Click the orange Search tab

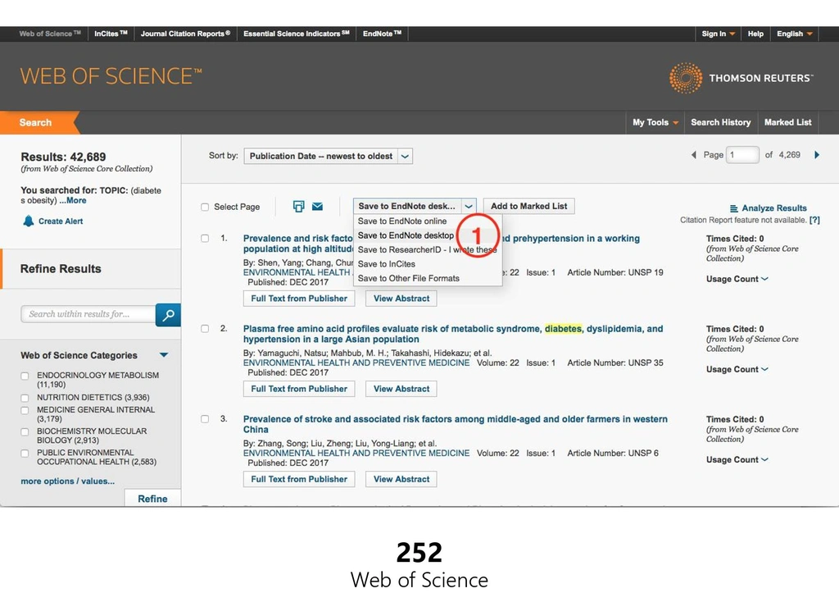36,123
